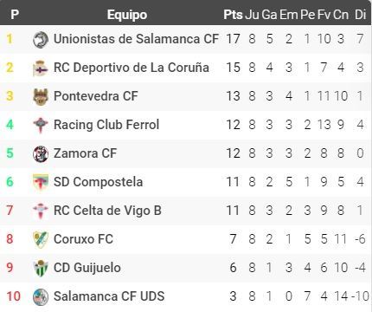This screenshot has height=312, width=372.
Task: Click the Unionistas de Salamanca CF crest icon
Action: (41, 39)
